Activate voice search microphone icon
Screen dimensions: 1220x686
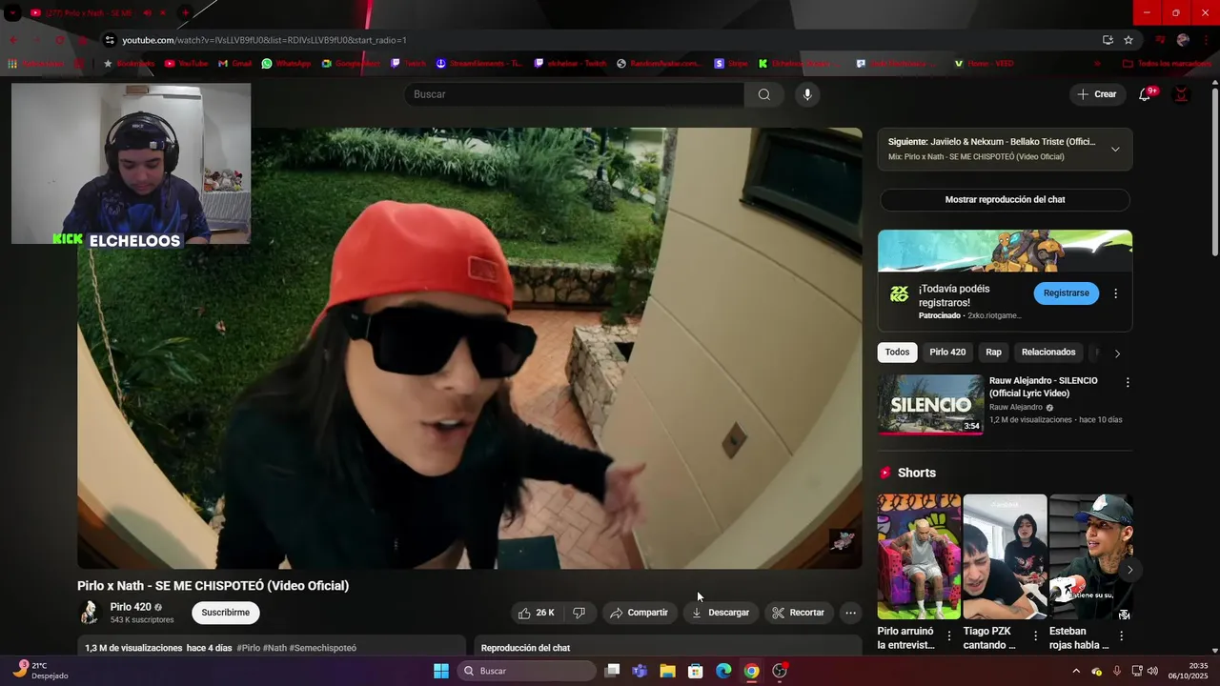click(x=807, y=94)
